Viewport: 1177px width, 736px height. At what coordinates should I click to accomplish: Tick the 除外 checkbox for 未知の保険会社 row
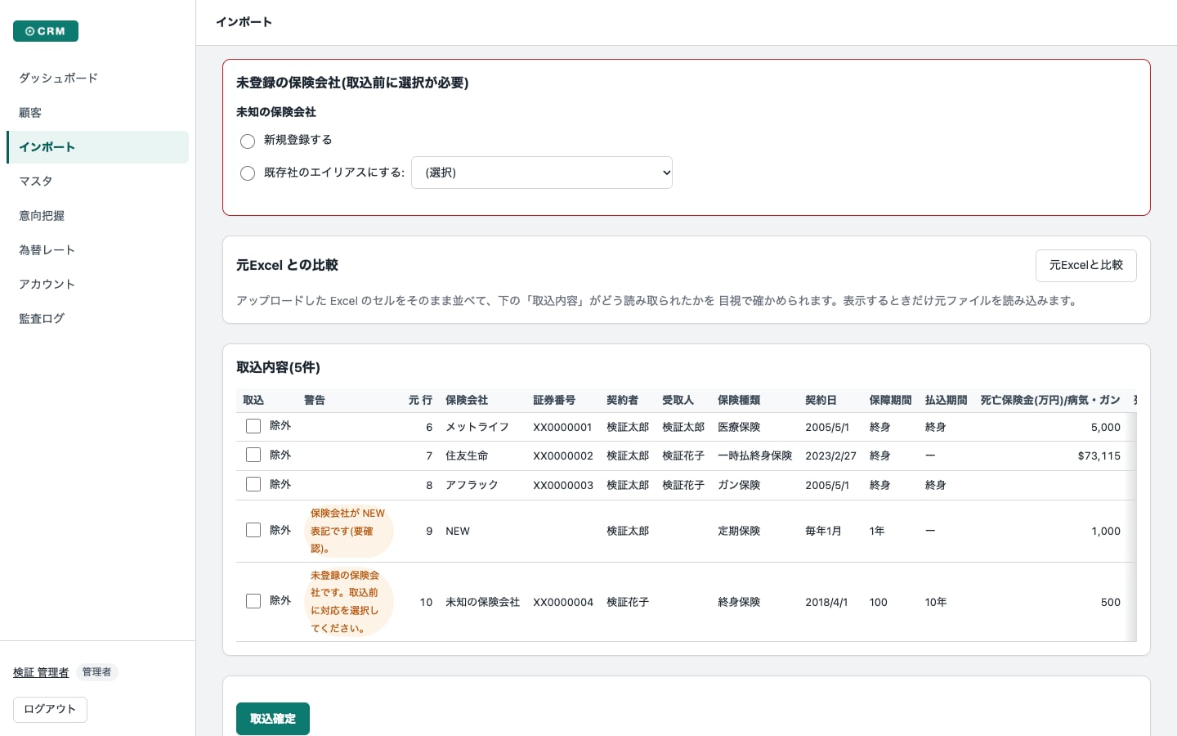253,601
